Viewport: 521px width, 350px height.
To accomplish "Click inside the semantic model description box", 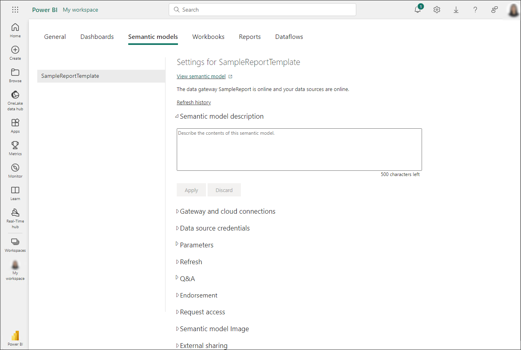I will (299, 150).
